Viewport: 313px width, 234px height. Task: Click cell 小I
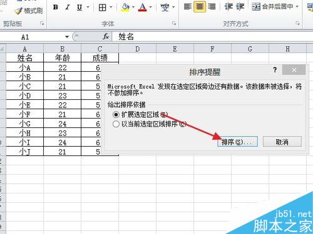tap(25, 142)
